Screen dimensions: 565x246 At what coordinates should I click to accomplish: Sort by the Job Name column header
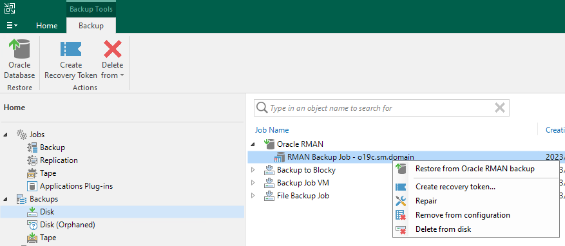click(272, 130)
